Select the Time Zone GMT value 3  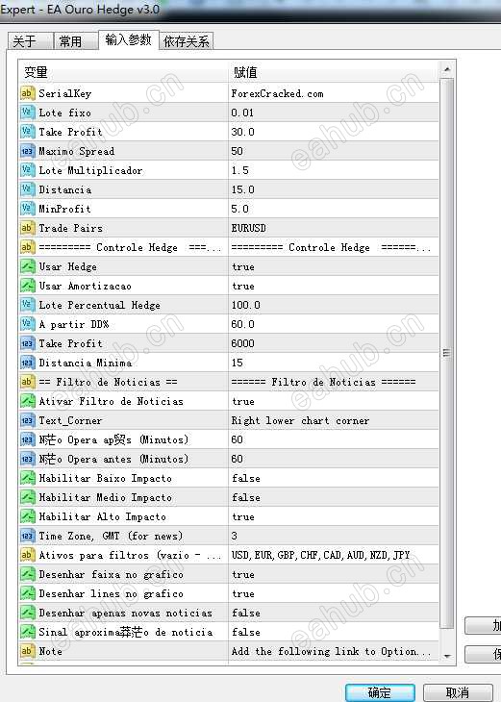334,536
